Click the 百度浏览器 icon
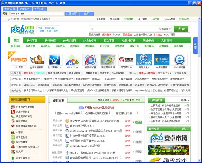 coord(90,60)
